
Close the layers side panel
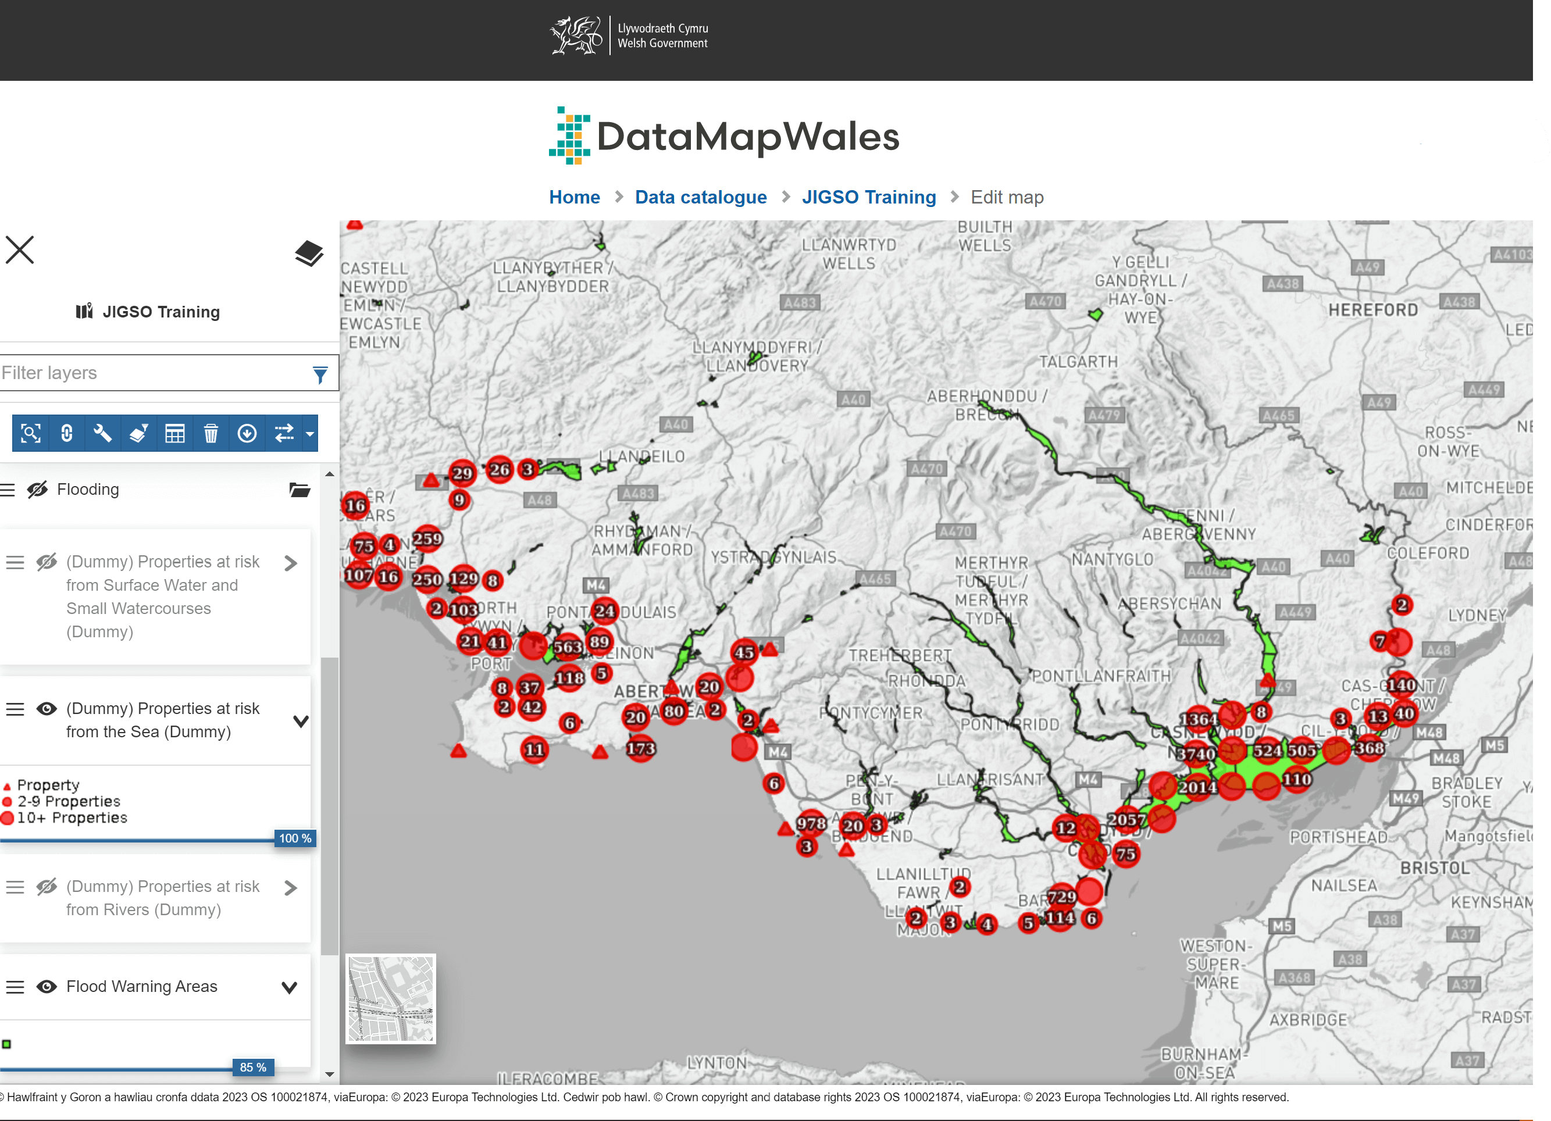point(20,249)
